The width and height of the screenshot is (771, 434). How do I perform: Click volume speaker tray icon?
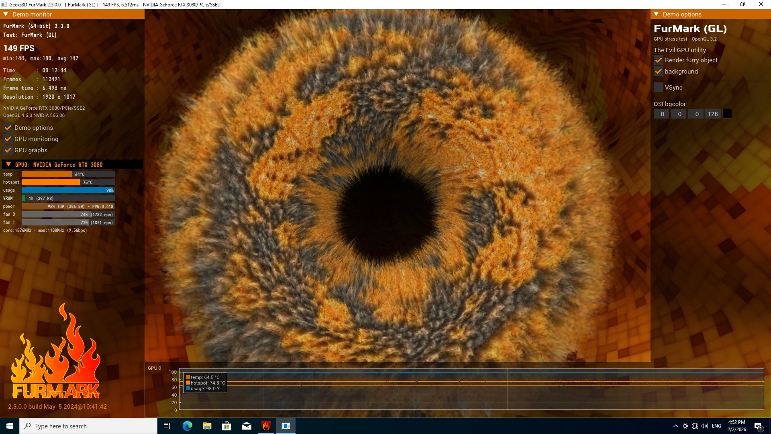pyautogui.click(x=704, y=426)
